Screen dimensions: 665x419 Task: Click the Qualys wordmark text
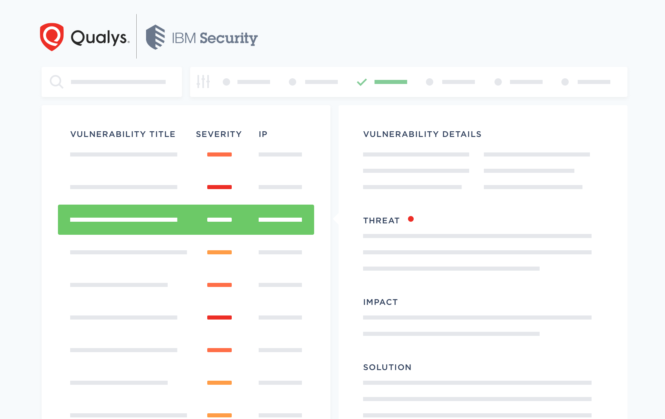[x=100, y=37]
